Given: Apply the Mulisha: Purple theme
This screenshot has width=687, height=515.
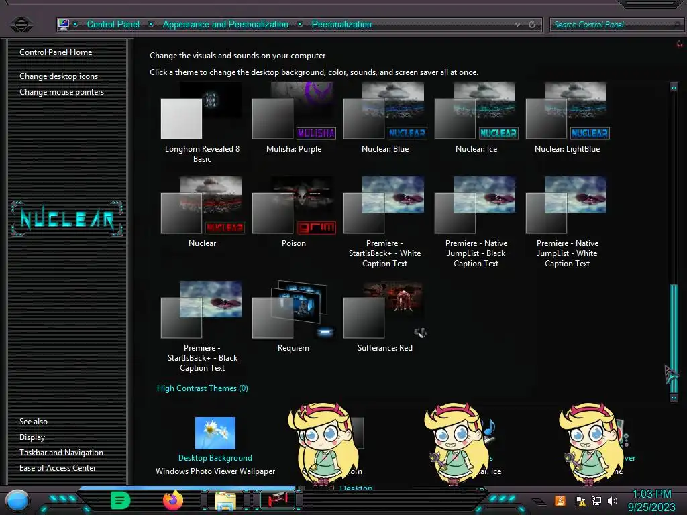Looking at the screenshot, I should pyautogui.click(x=294, y=118).
